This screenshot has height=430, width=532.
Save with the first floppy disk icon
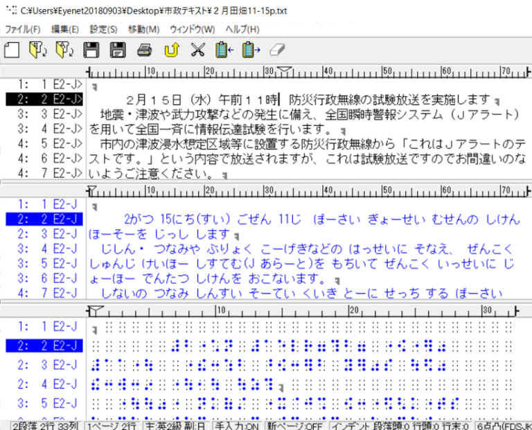coord(91,50)
